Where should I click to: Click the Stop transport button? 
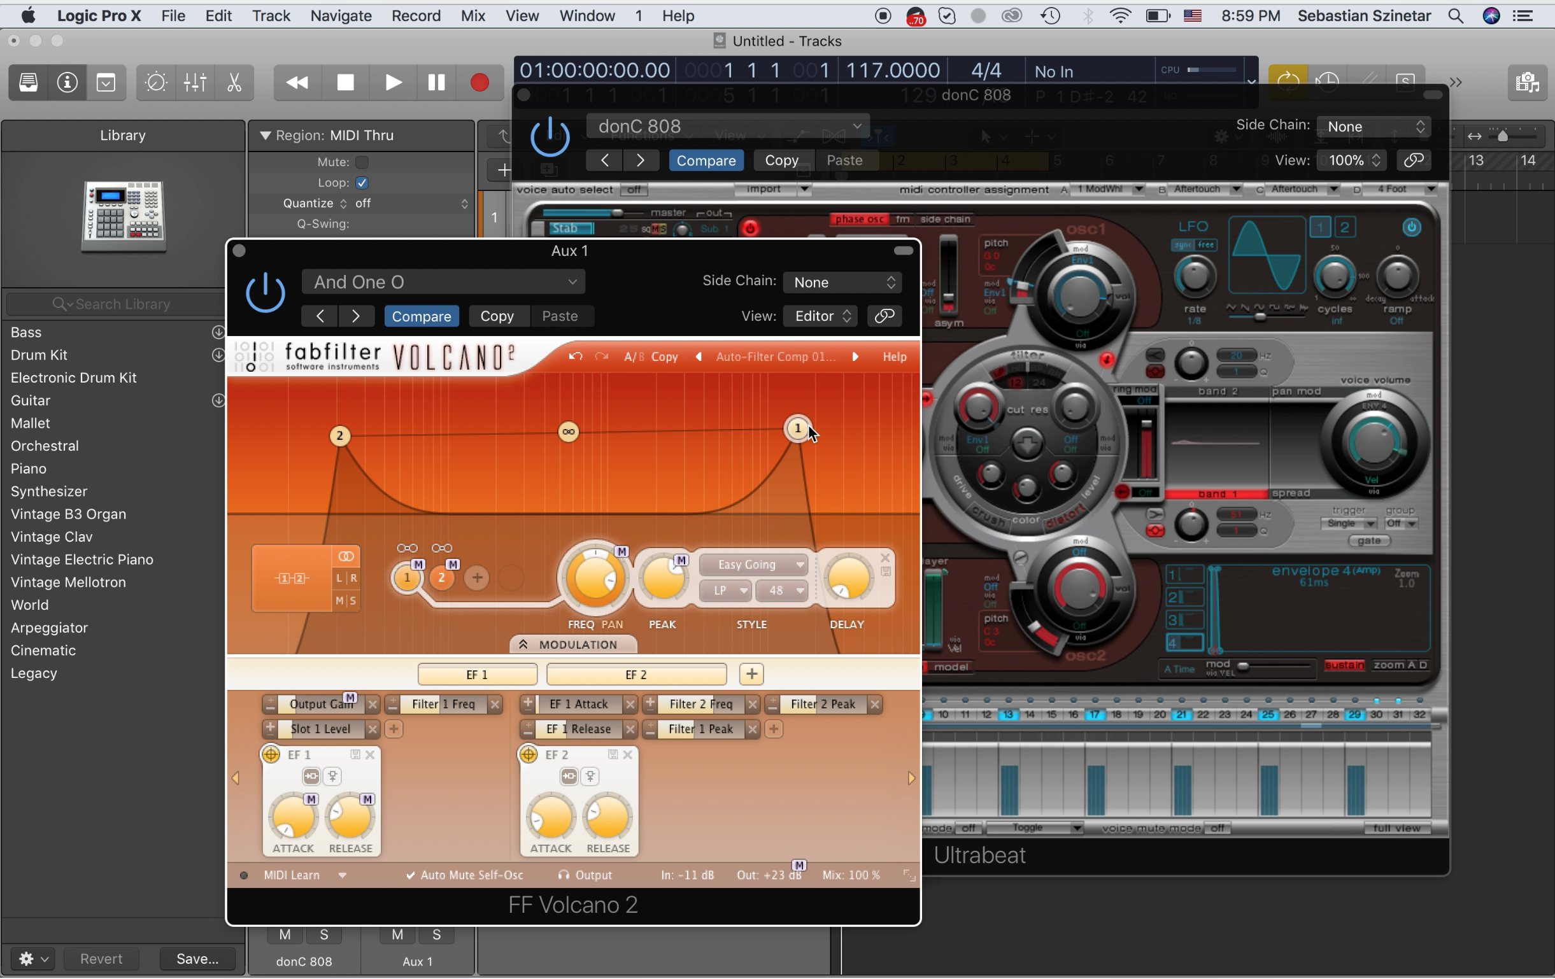[346, 83]
